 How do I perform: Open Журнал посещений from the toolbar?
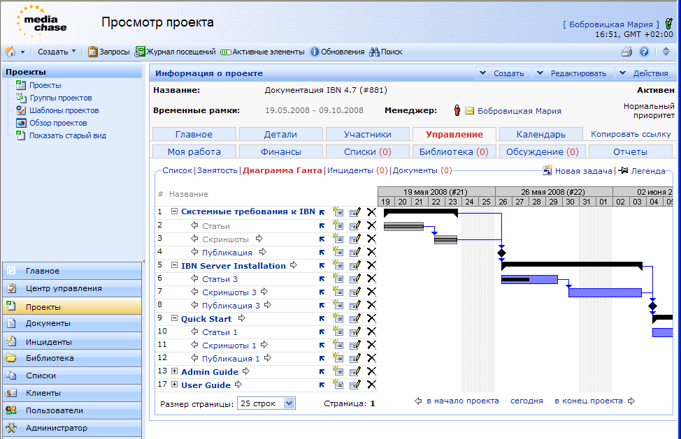[175, 52]
